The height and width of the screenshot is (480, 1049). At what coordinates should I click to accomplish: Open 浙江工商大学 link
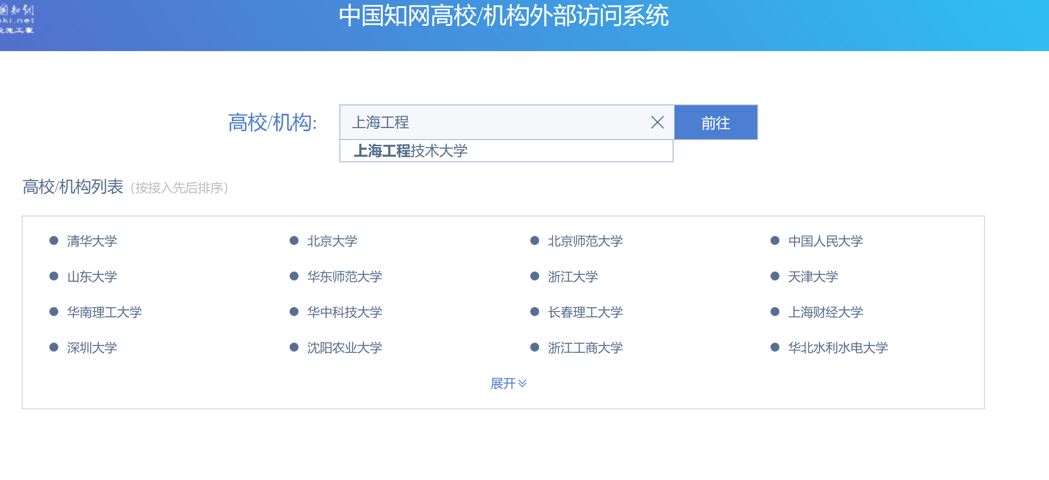[585, 348]
